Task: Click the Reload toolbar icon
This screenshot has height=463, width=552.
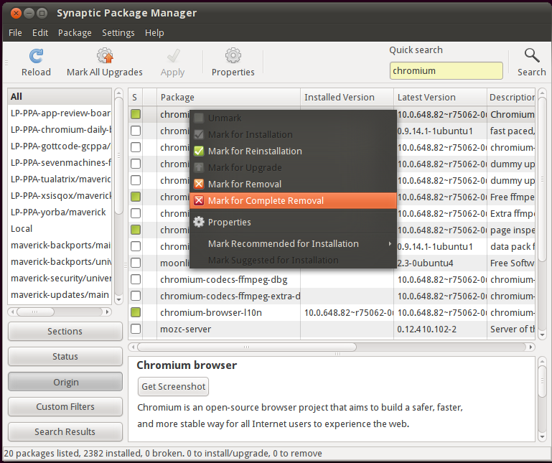Action: (36, 56)
